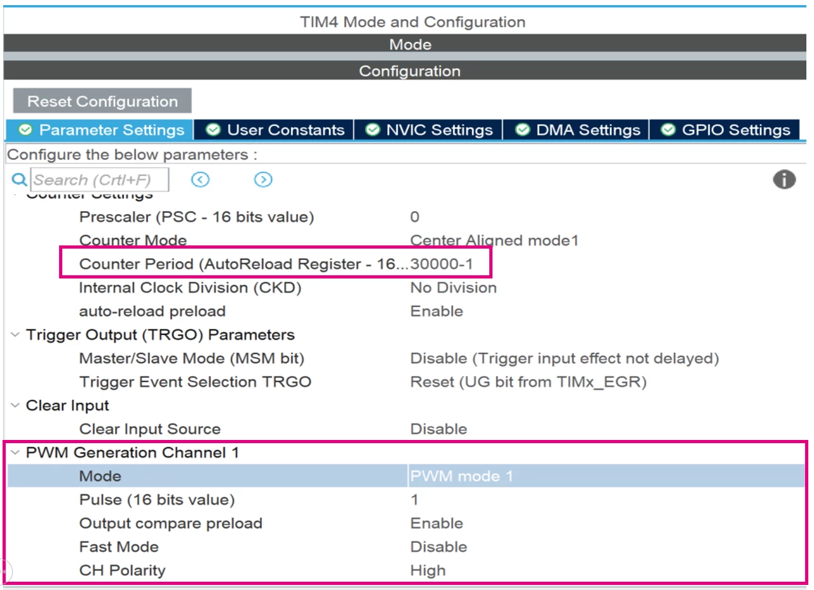Select the Internal Clock Division (CKD) label
814x590 pixels.
point(190,287)
